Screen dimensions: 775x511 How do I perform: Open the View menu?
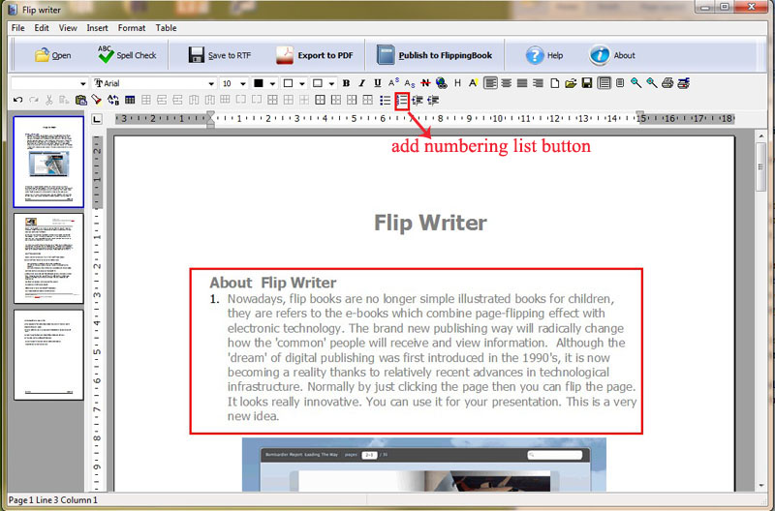68,28
